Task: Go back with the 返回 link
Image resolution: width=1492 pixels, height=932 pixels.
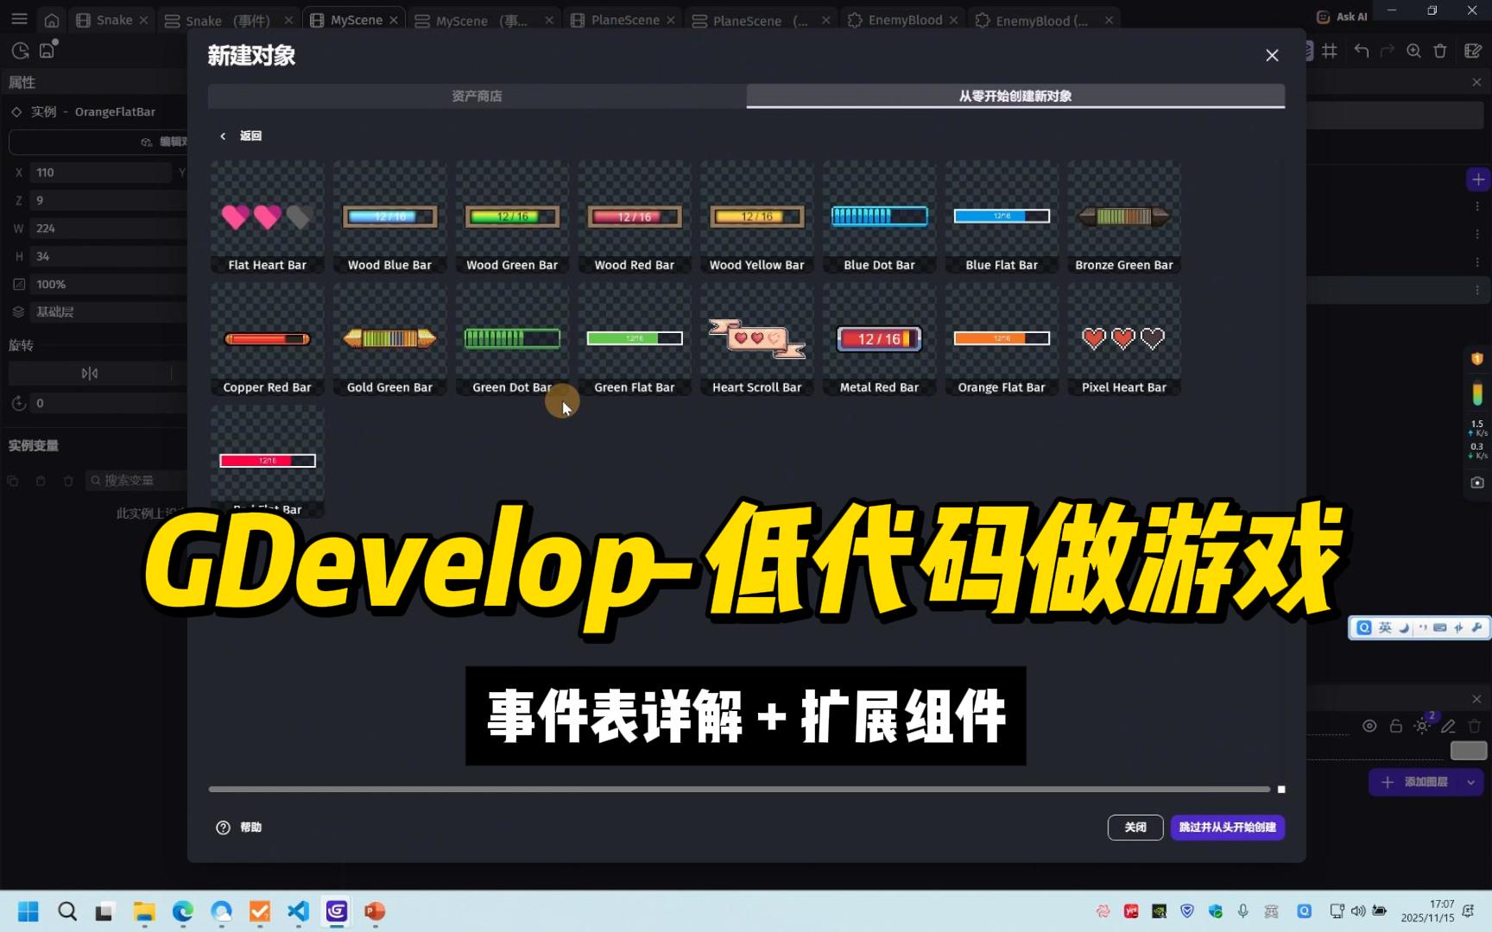Action: (x=241, y=135)
